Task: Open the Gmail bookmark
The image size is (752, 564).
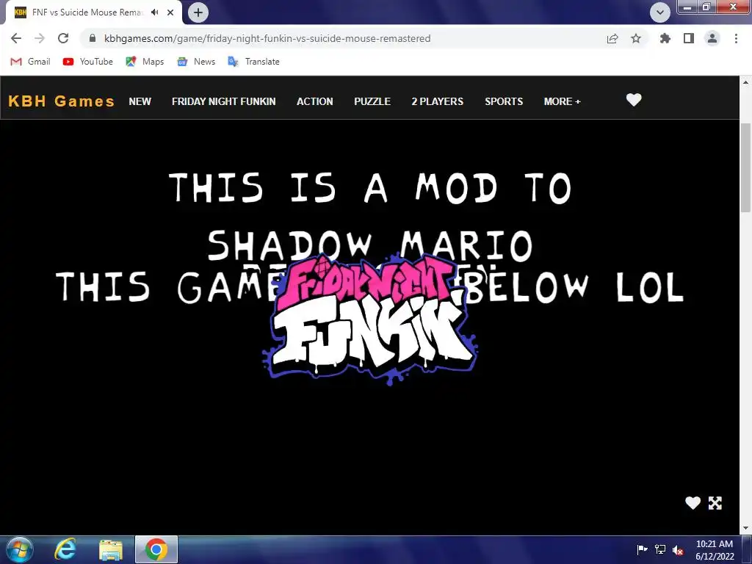Action: tap(30, 62)
